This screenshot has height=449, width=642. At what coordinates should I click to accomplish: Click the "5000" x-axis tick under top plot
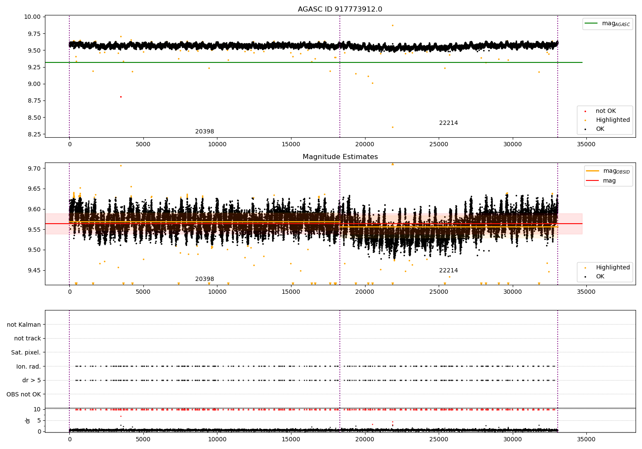pyautogui.click(x=143, y=145)
